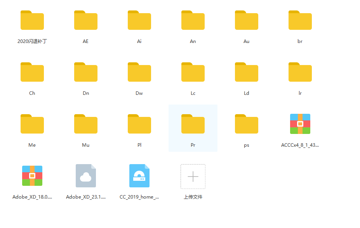This screenshot has width=360, height=228.
Task: Click the Au folder name text
Action: [x=246, y=41]
